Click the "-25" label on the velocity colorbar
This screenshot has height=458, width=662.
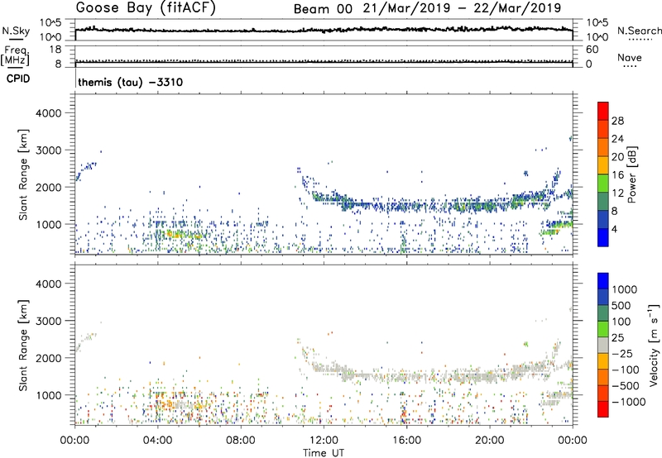tap(622, 354)
